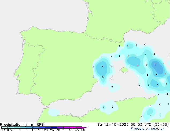Pick the 10–15 mm legend swatch
The width and height of the screenshot is (170, 131).
[x=36, y=128]
